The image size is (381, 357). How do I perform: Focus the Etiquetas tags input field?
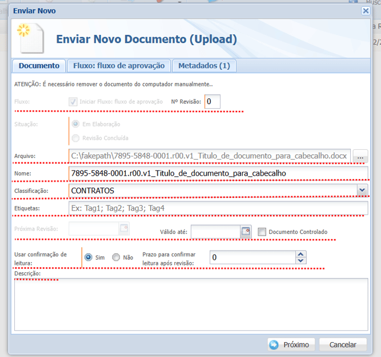coord(217,208)
